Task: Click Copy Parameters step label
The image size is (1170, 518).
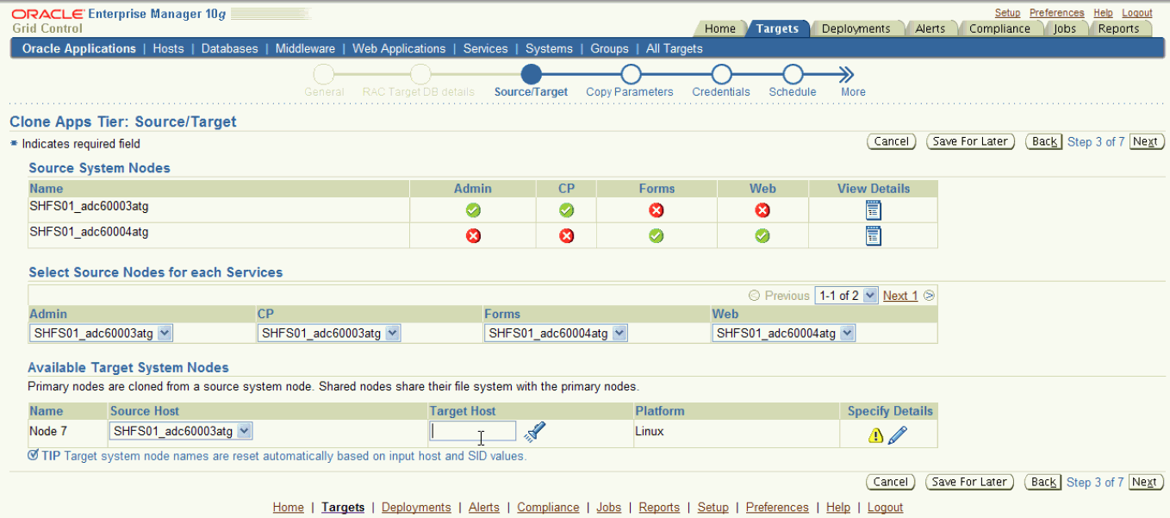Action: [x=630, y=92]
